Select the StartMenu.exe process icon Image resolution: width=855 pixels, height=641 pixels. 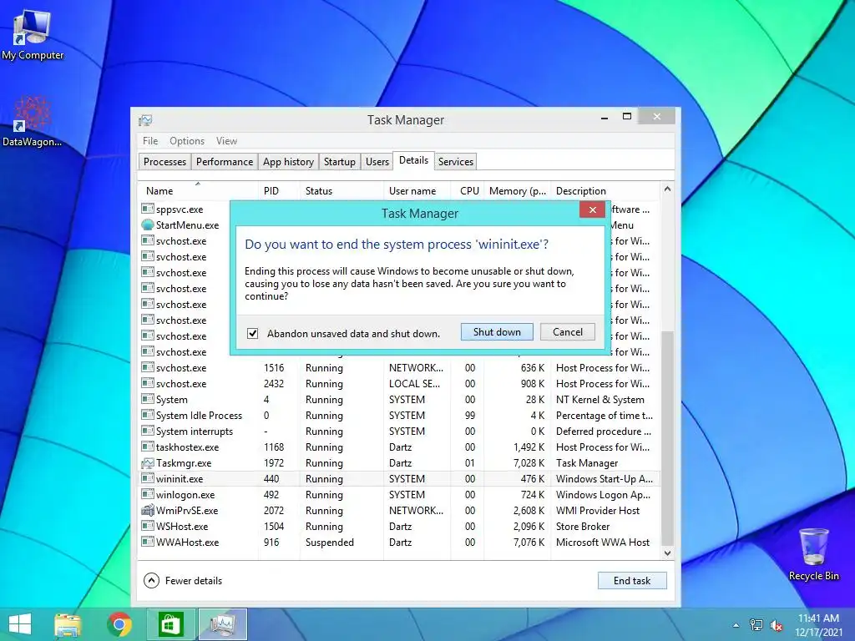147,225
